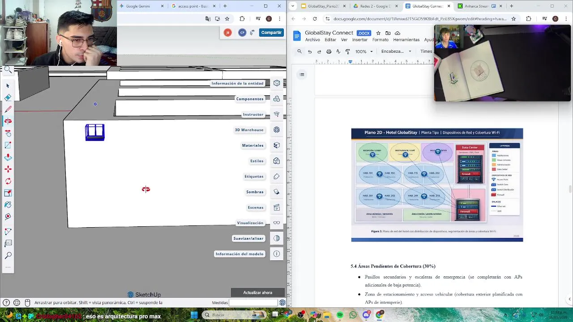Click the Actualizar ahora button
The width and height of the screenshot is (573, 322).
tap(258, 292)
